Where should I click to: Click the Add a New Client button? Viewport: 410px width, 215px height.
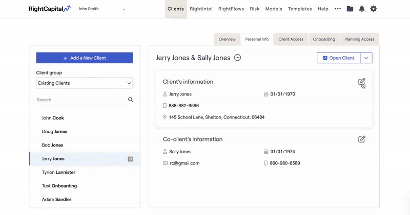point(85,58)
